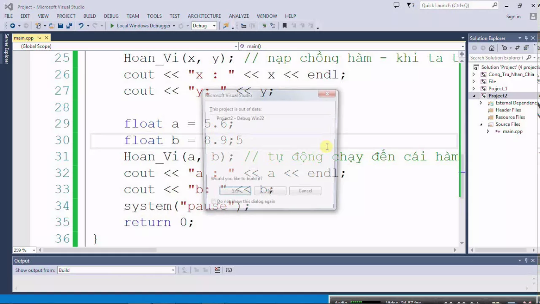This screenshot has height=304, width=540.
Task: Click Cancel in the build dialog
Action: pyautogui.click(x=305, y=191)
